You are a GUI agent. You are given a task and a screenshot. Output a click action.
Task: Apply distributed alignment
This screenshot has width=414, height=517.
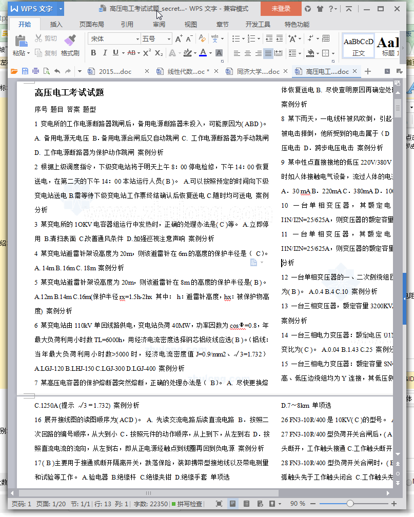pos(279,53)
